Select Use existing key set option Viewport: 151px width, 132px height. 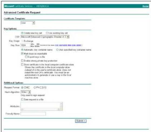tap(47, 33)
